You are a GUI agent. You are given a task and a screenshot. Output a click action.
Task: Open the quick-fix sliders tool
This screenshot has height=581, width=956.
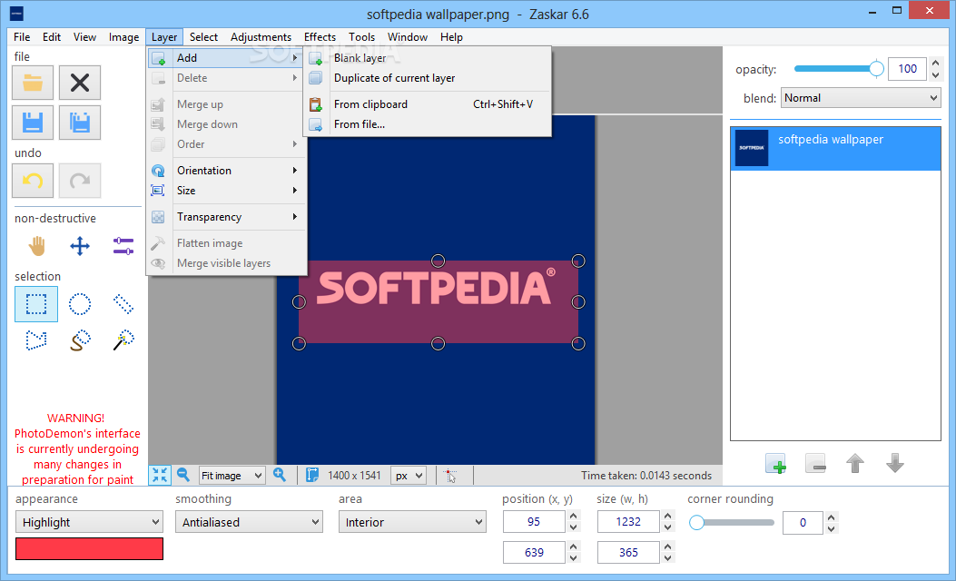tap(123, 246)
